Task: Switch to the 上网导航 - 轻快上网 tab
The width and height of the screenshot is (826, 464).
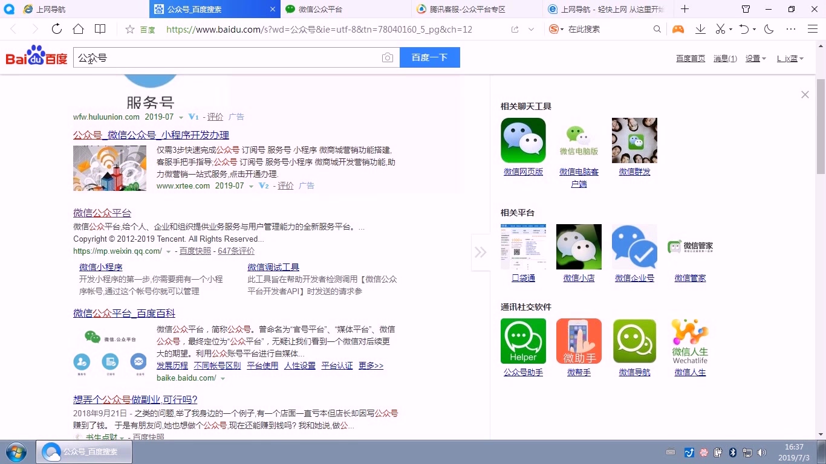Action: (608, 9)
